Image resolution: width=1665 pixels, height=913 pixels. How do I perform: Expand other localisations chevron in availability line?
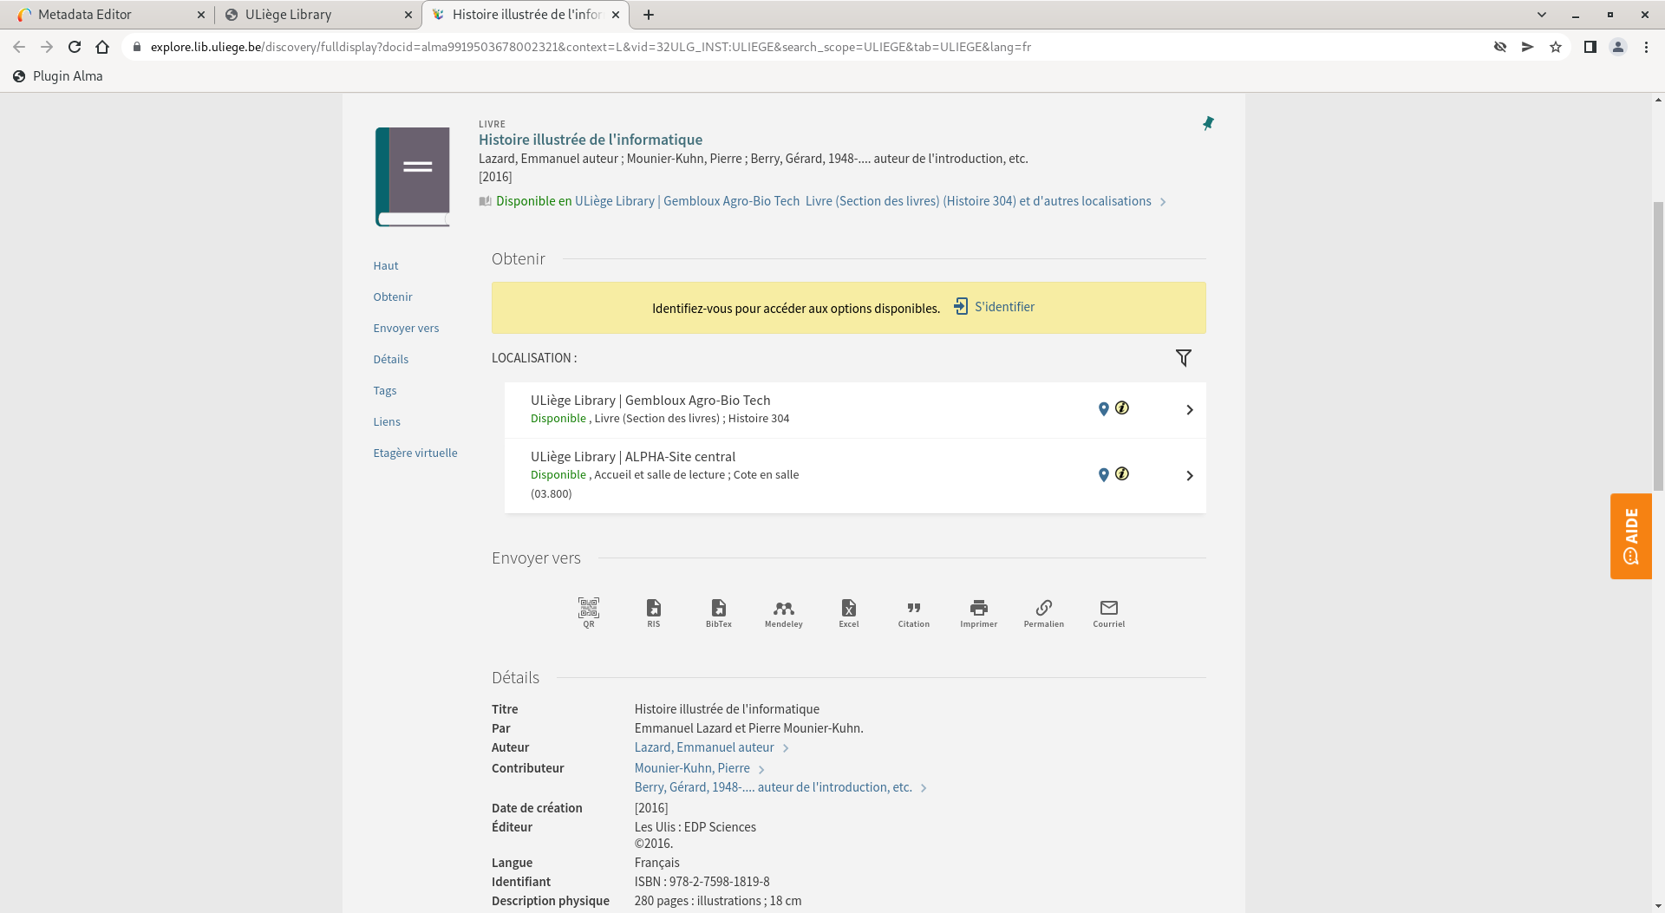pos(1163,202)
